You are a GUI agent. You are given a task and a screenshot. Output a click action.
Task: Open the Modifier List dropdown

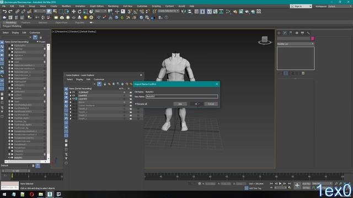coord(296,44)
